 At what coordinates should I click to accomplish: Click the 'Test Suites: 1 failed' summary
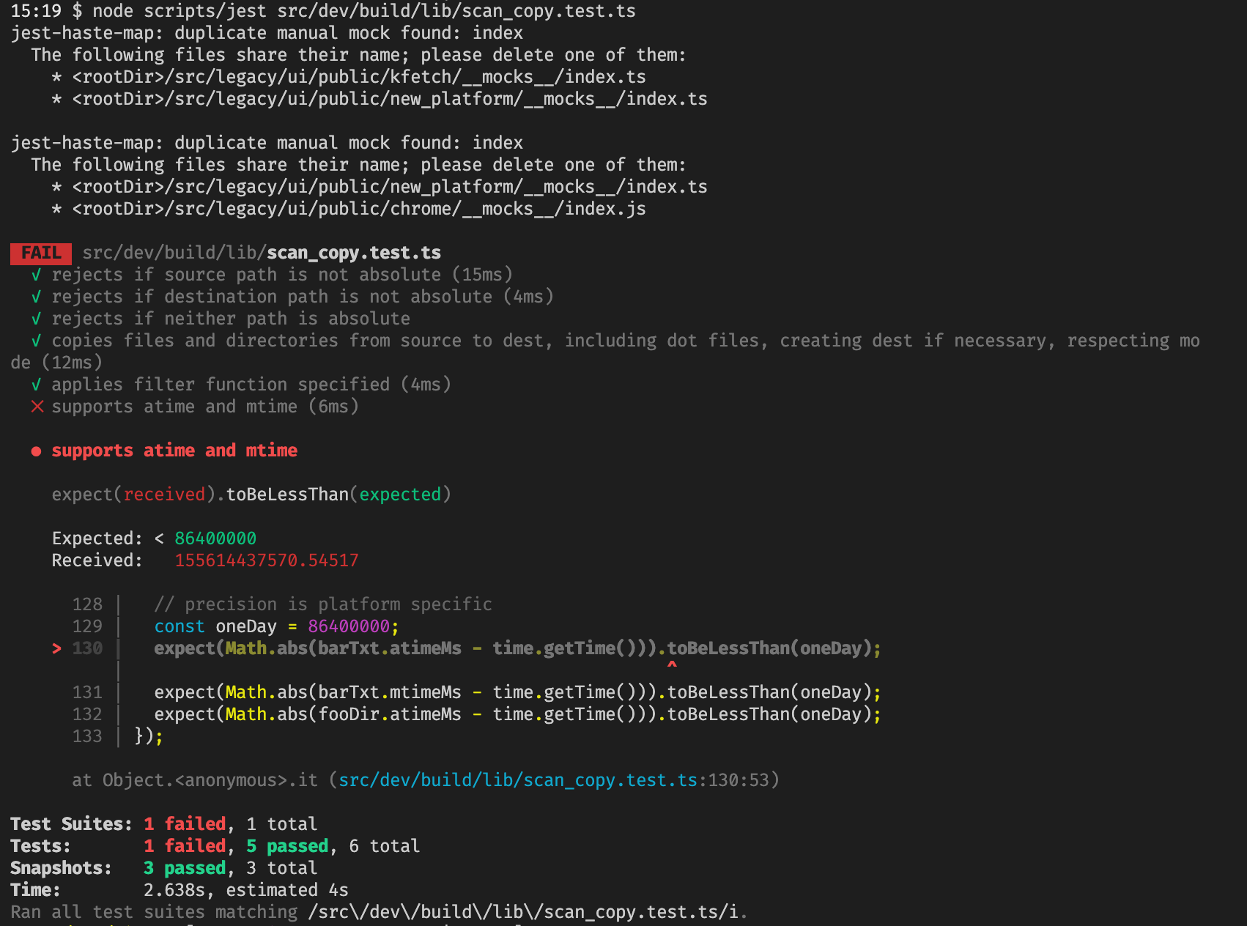[x=118, y=824]
